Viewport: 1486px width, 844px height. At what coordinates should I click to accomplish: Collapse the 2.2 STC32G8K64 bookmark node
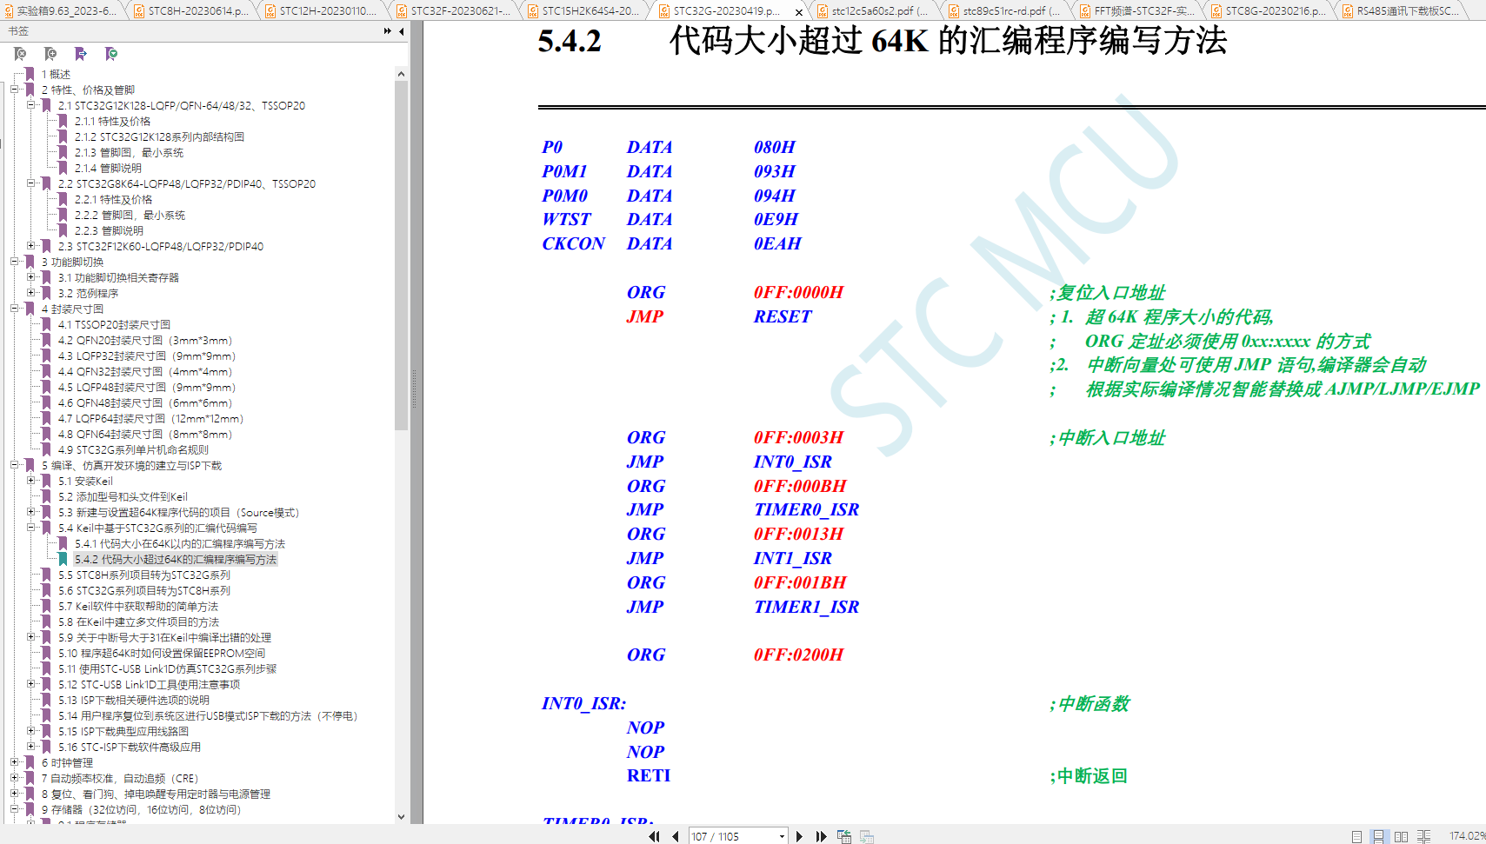click(x=31, y=183)
